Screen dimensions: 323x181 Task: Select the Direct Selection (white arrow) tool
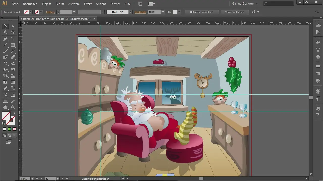pyautogui.click(x=13, y=26)
